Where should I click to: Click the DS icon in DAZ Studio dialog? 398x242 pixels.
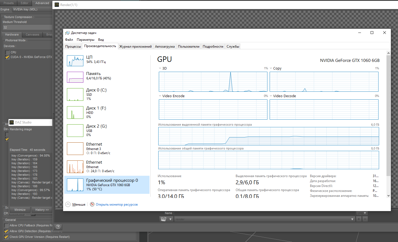[12, 122]
